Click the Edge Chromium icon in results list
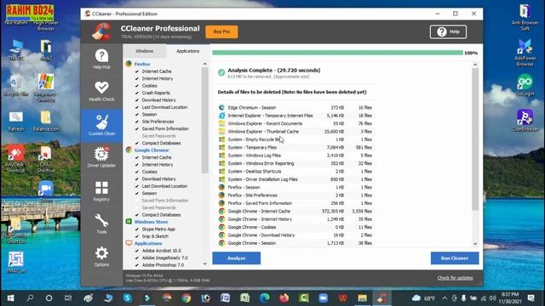The height and width of the screenshot is (306, 545). click(221, 108)
